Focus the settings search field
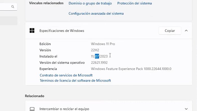 8,7
